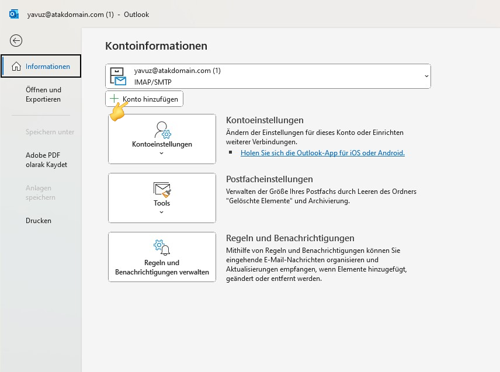Screen dimensions: 500x372
Task: Open the Outlook-App für iOS oder Android link
Action: coord(322,153)
